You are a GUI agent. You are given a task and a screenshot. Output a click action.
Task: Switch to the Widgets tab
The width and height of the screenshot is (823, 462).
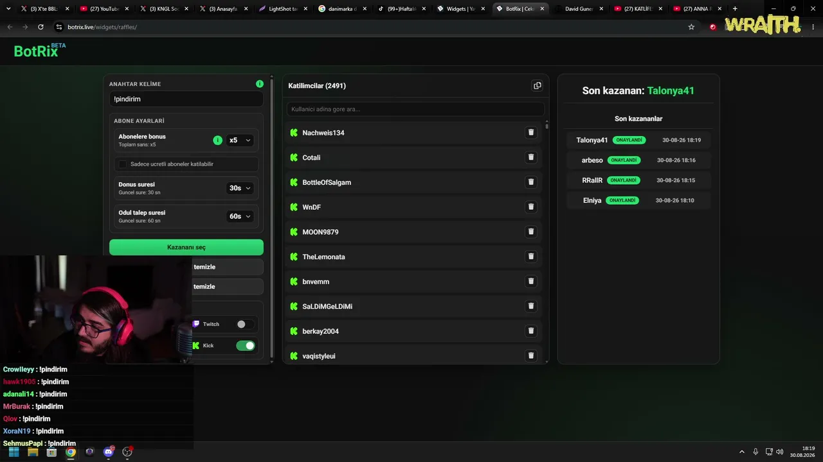[461, 9]
